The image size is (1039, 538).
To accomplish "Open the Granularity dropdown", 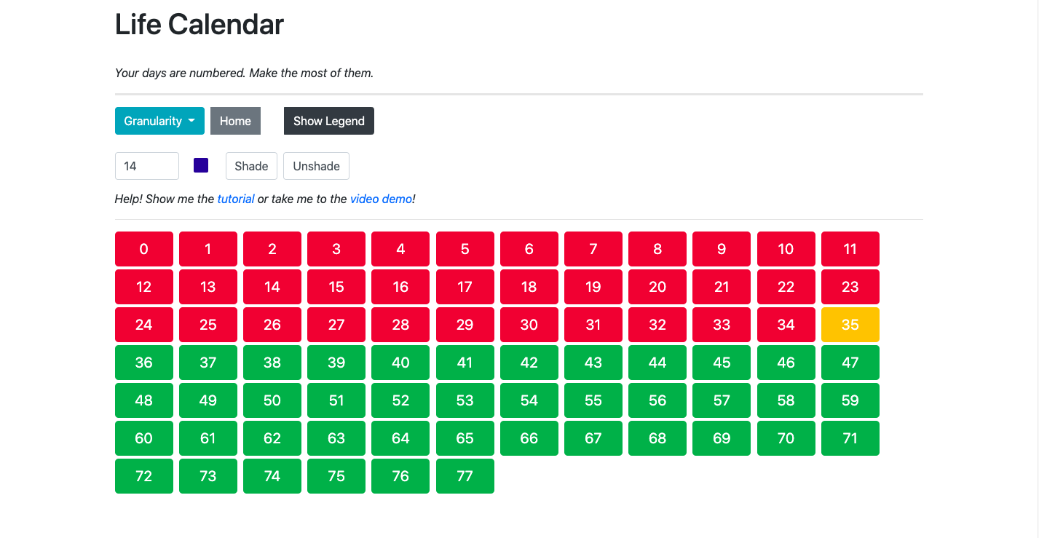I will click(x=159, y=121).
